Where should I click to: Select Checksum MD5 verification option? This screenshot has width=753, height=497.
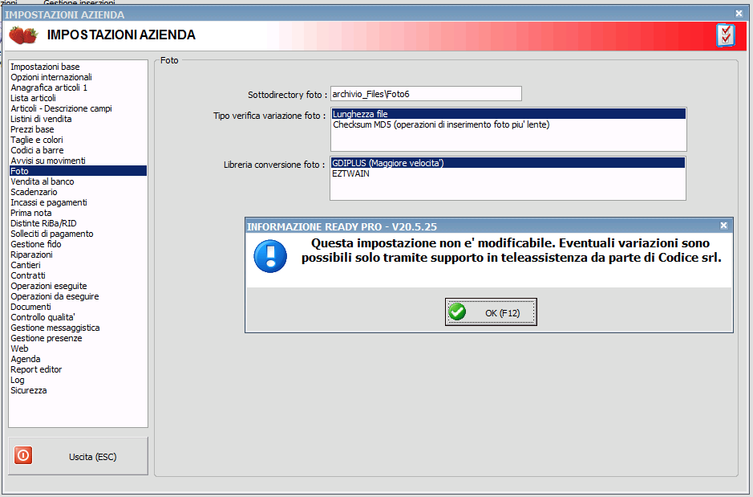pyautogui.click(x=508, y=124)
